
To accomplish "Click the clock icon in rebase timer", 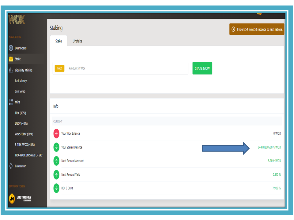I will pyautogui.click(x=233, y=29).
